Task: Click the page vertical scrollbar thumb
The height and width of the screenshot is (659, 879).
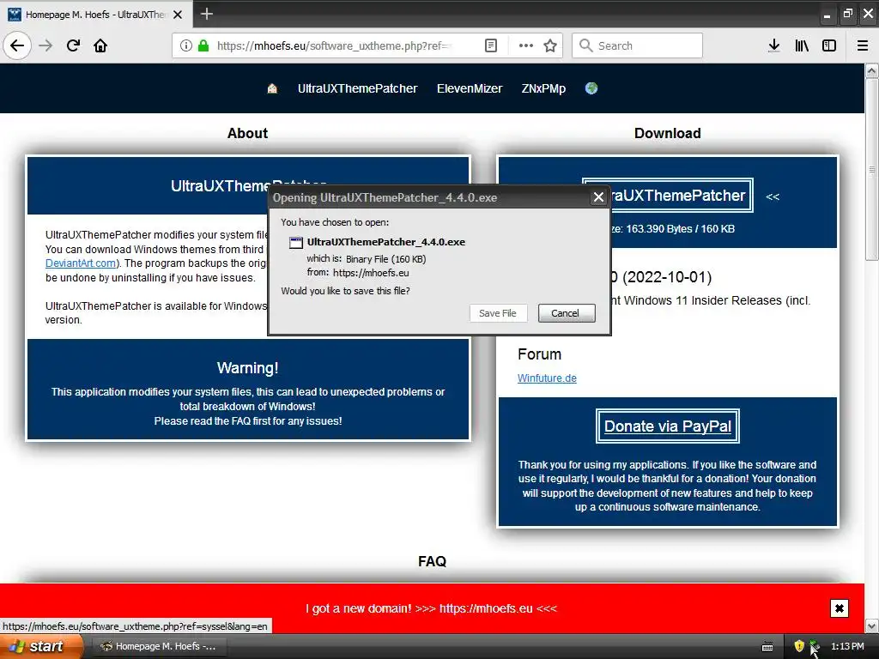Action: point(872,169)
